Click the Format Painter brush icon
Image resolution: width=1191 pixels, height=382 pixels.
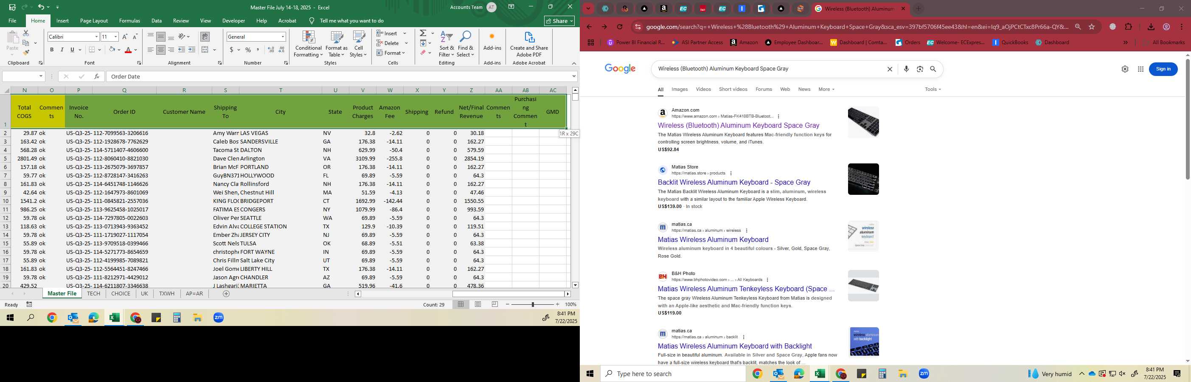click(x=26, y=53)
